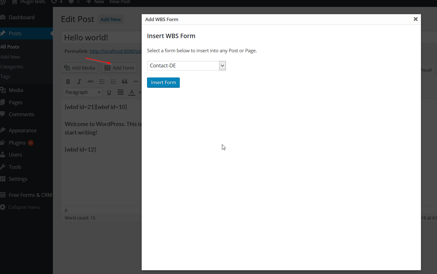Click the Word count: 15 status
This screenshot has height=274, width=437.
[x=80, y=218]
